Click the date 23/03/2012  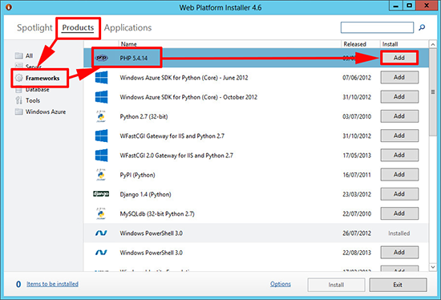coord(357,194)
